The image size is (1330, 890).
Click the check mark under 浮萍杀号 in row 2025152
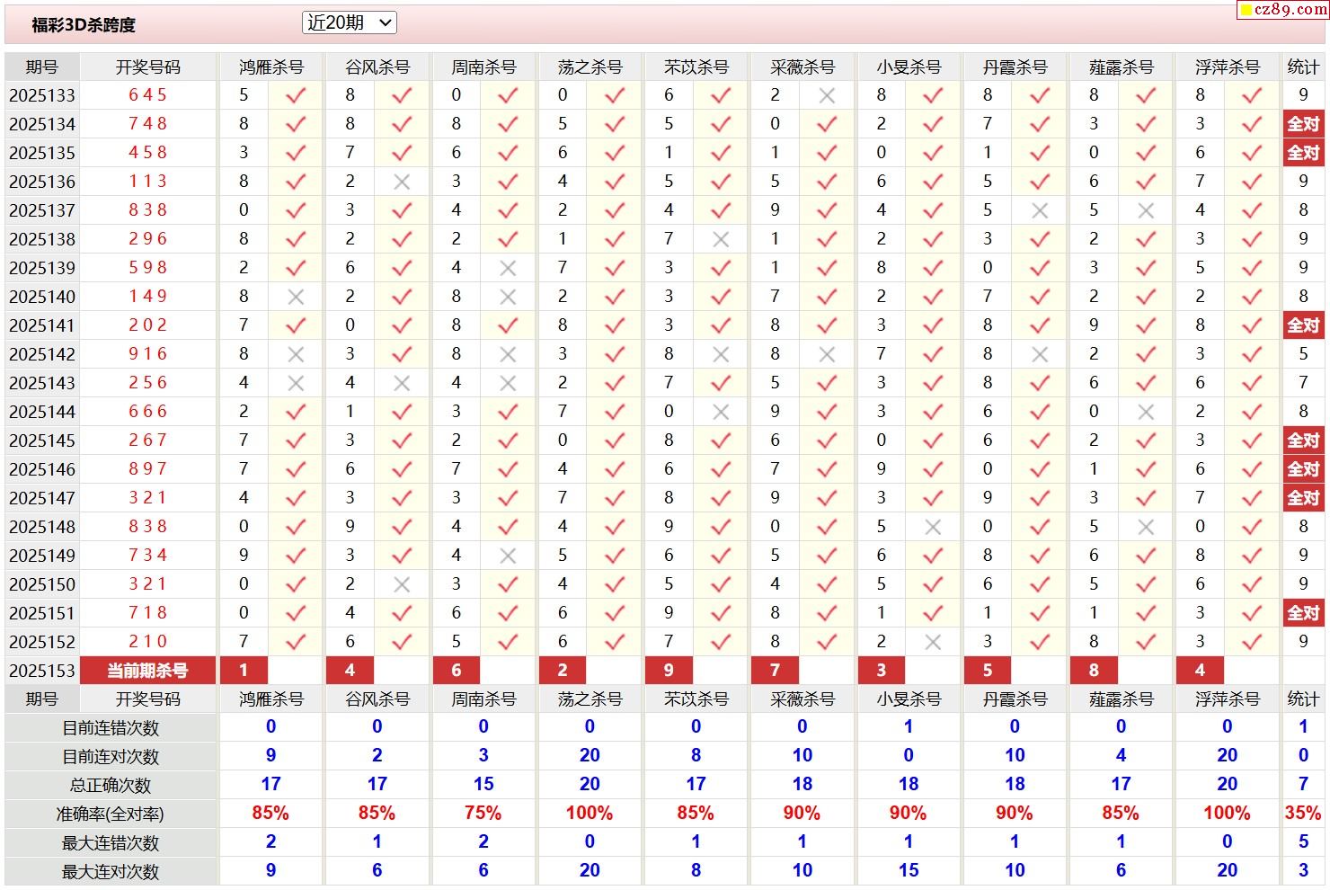pyautogui.click(x=1252, y=642)
